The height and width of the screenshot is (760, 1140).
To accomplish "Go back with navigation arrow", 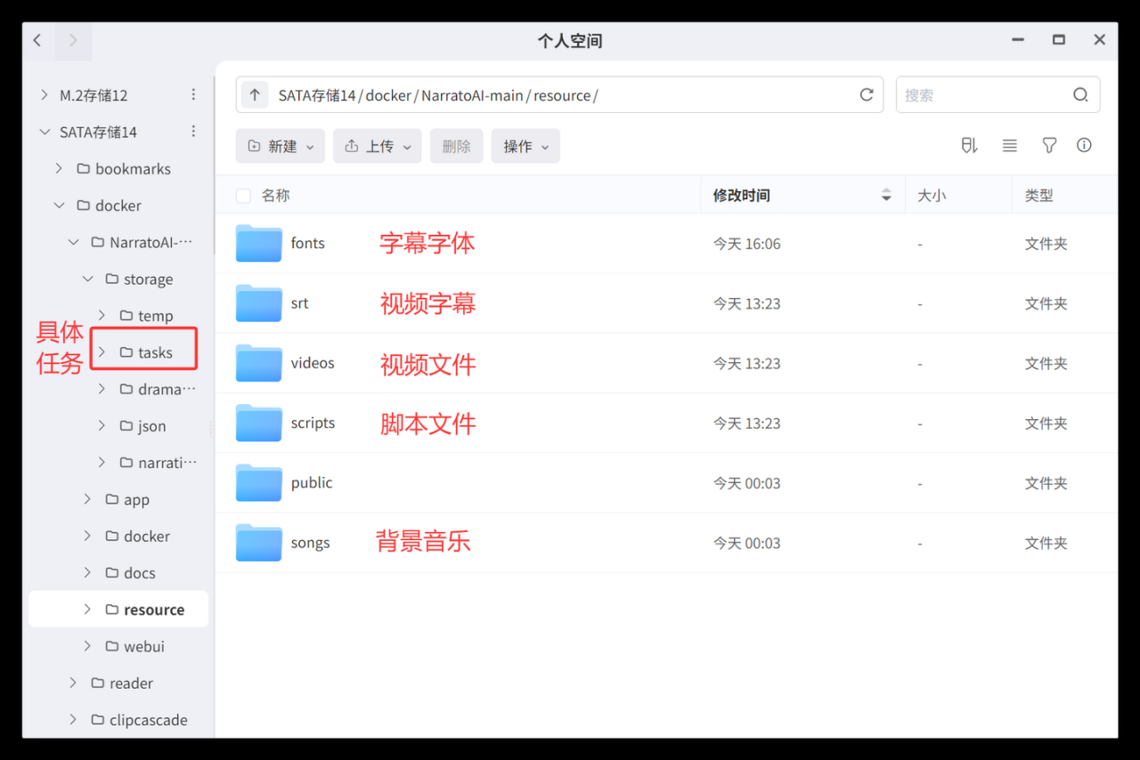I will 37,40.
